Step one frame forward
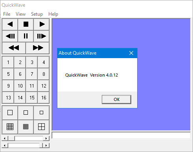 42,36
